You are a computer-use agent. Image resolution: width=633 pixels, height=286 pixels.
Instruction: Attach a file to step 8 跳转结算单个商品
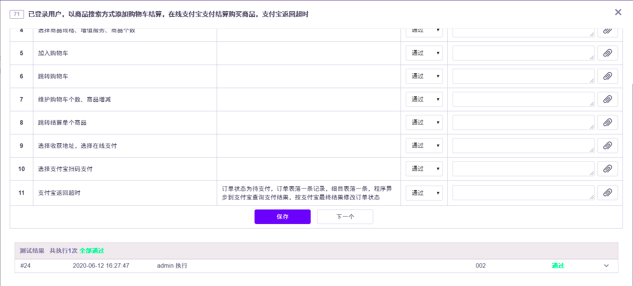pos(608,122)
